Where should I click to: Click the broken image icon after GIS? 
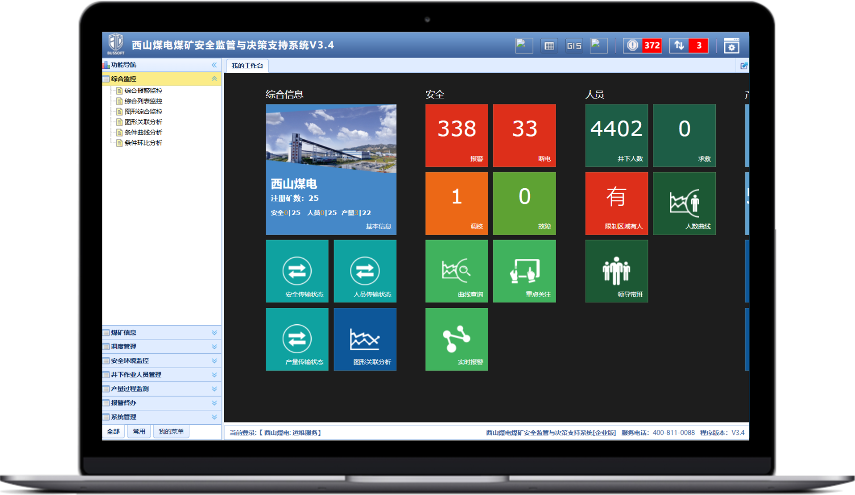click(598, 45)
